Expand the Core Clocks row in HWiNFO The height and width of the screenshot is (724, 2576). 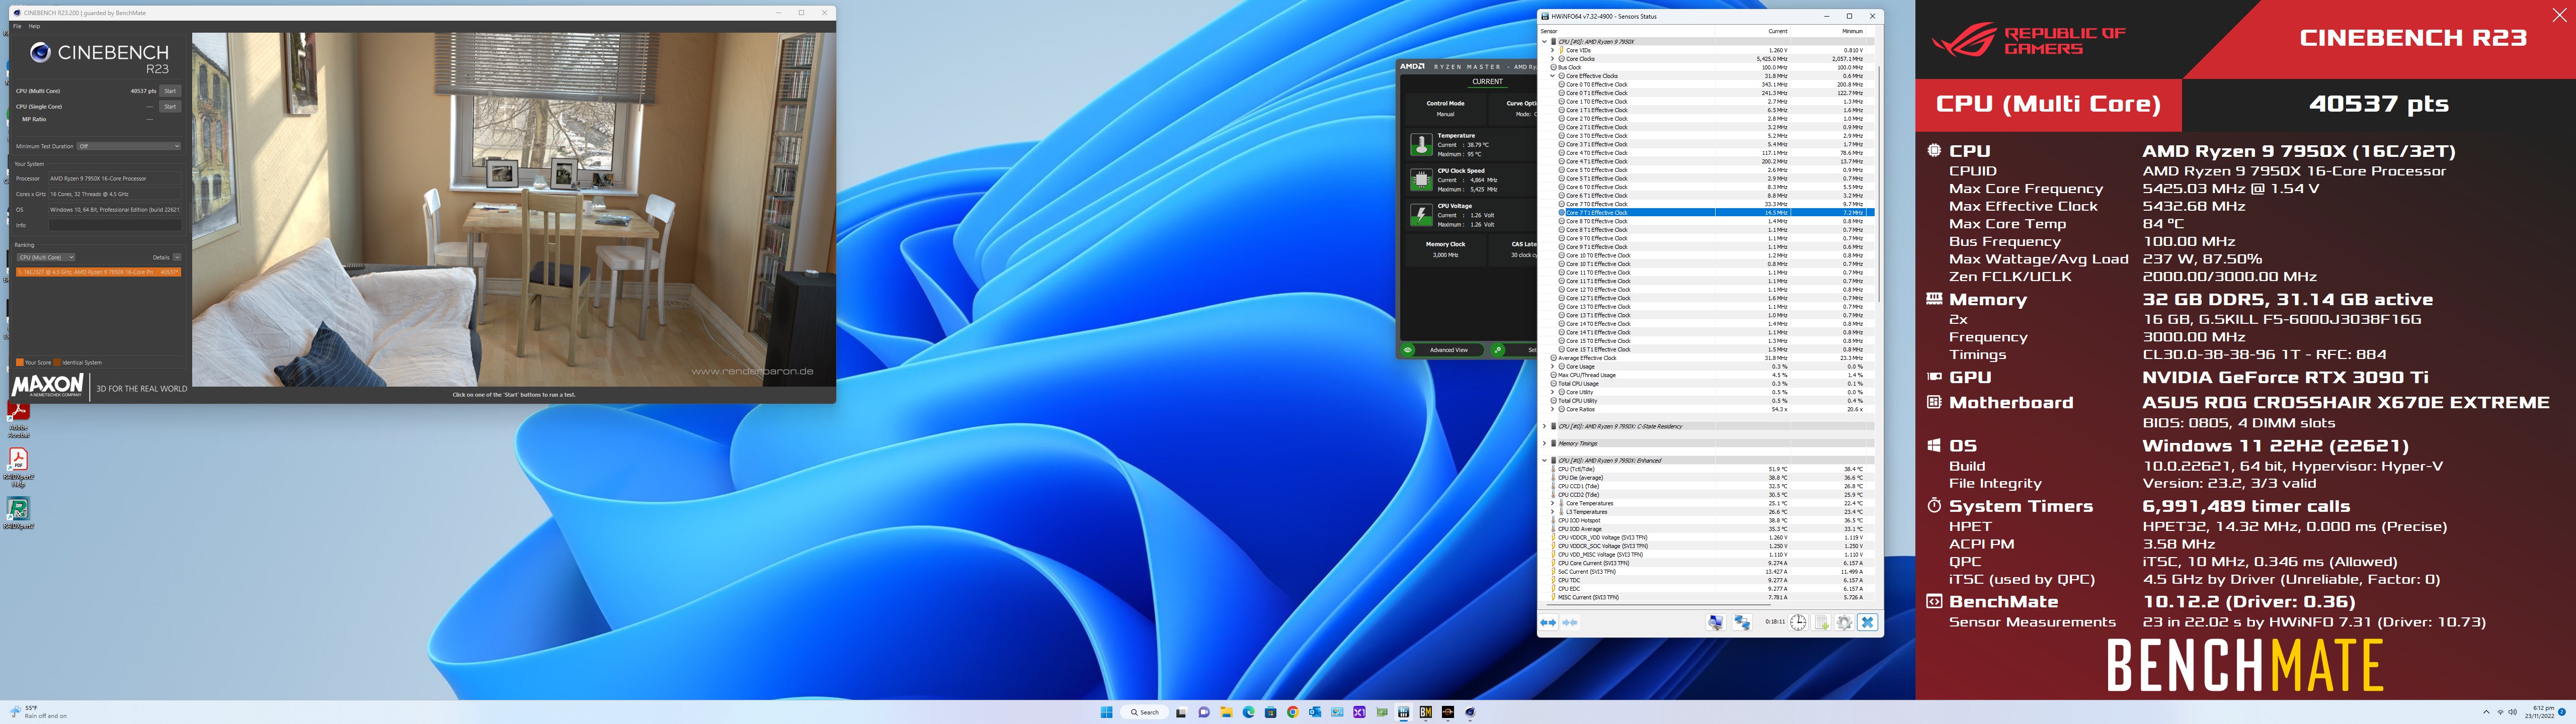pos(1553,59)
